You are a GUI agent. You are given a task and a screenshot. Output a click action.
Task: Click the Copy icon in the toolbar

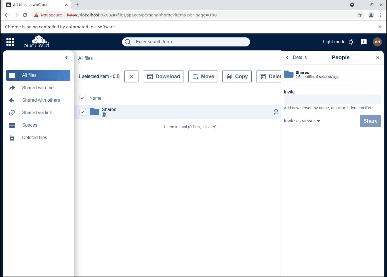(x=230, y=76)
